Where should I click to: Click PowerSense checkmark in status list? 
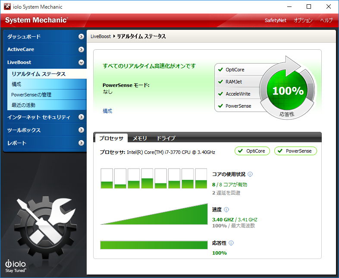(x=220, y=106)
